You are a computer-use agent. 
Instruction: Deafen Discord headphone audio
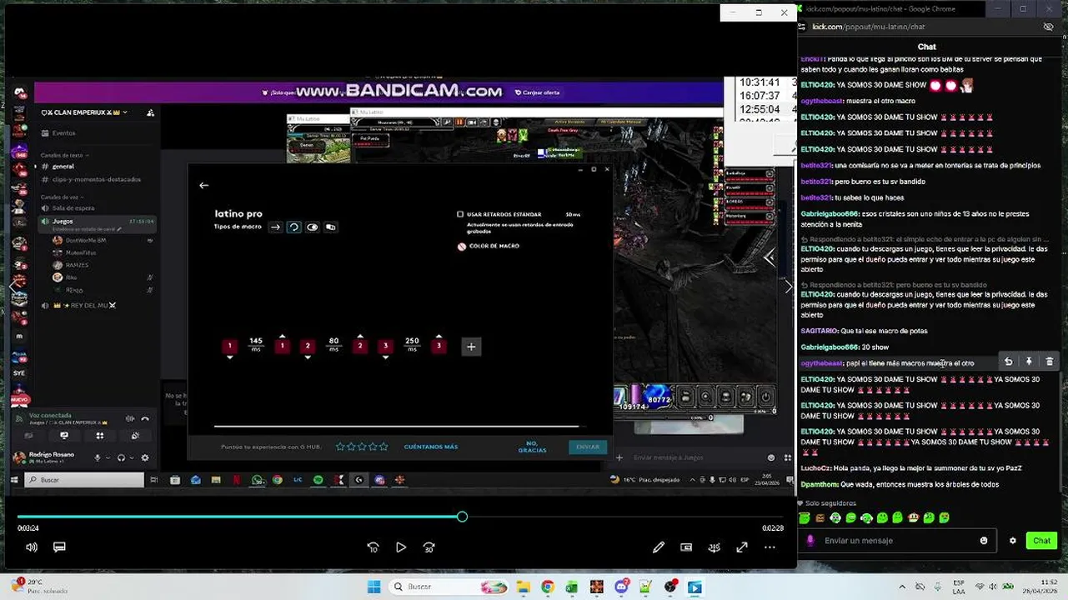tap(122, 457)
